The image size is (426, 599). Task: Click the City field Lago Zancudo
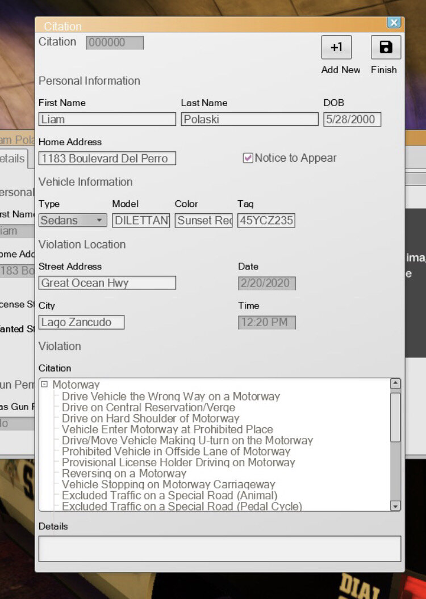81,322
